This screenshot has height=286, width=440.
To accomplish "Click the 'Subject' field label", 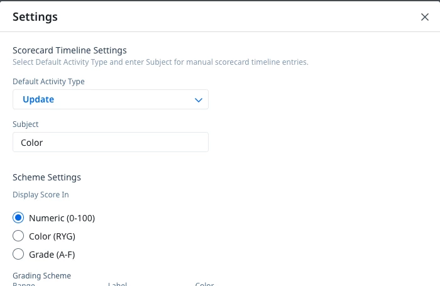I will click(x=26, y=124).
